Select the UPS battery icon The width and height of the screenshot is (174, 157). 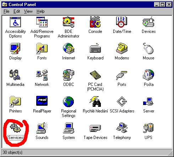pos(148,128)
